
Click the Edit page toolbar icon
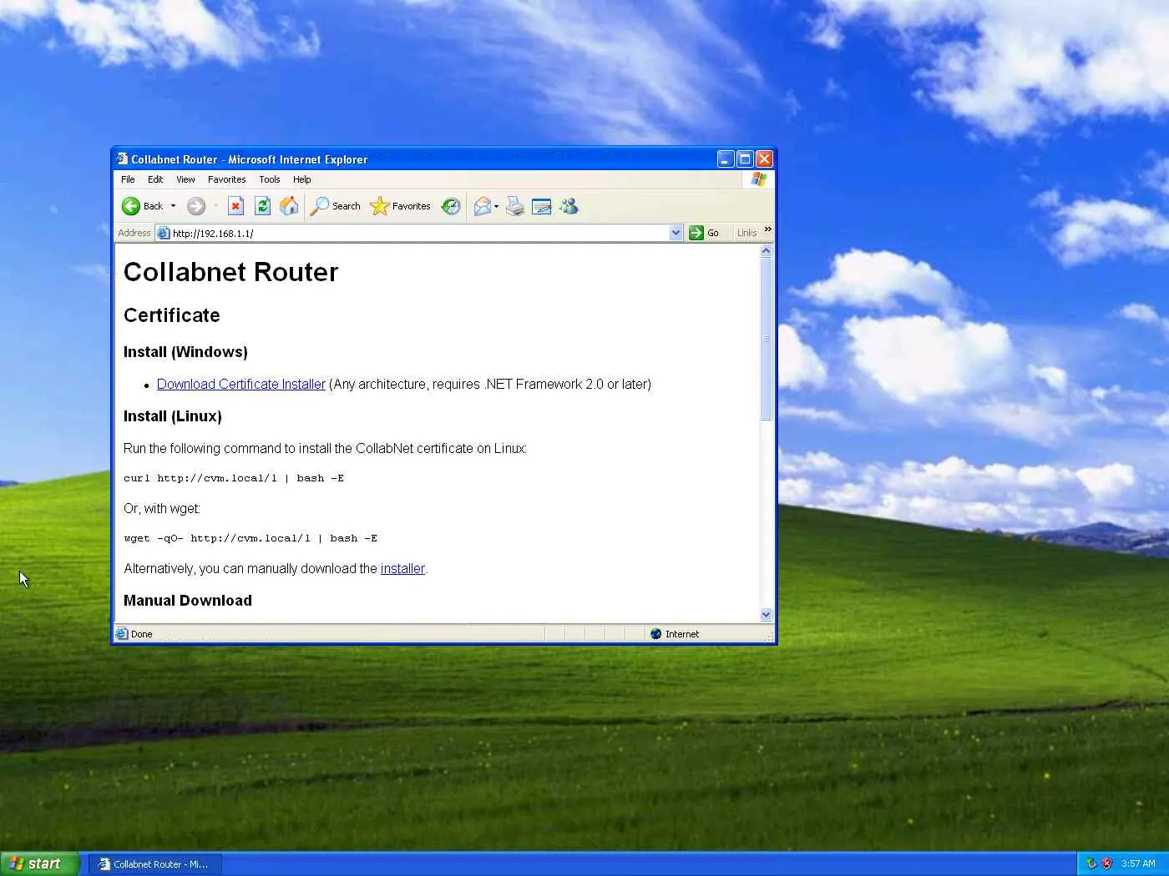tap(542, 206)
